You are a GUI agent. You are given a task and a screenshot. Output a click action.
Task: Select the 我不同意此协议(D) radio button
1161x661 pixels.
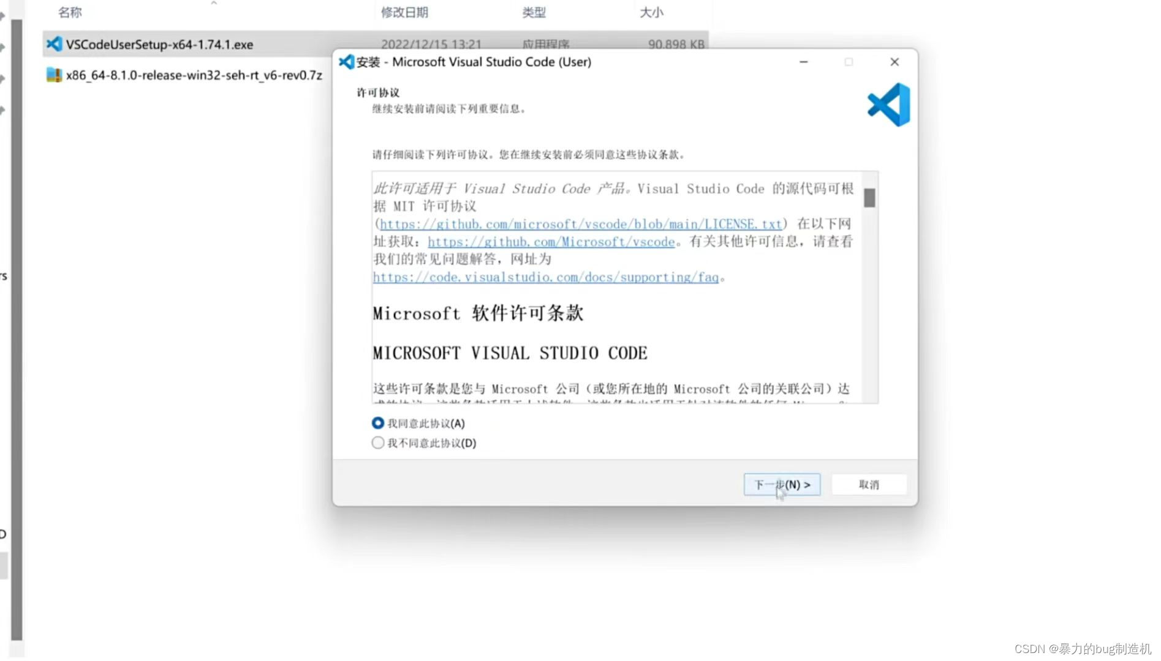(x=378, y=443)
